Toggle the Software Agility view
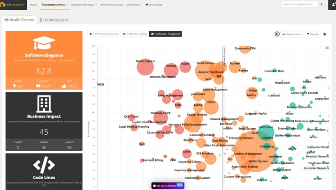The width and height of the screenshot is (336, 190). 134,34
